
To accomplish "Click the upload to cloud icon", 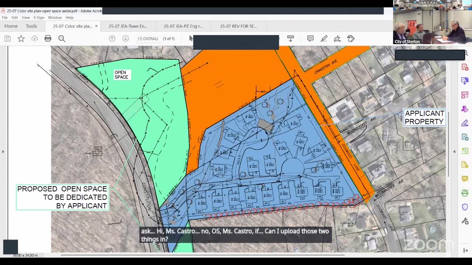I will pyautogui.click(x=35, y=39).
